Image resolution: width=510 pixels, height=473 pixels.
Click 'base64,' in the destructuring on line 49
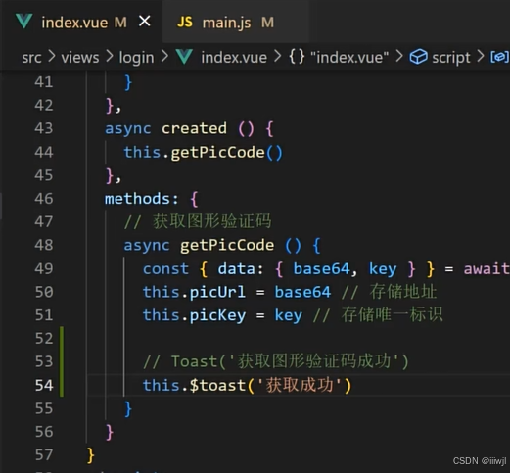point(325,269)
